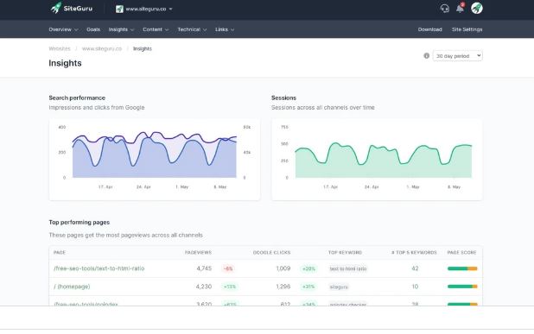Expand the Technical menu

(192, 29)
